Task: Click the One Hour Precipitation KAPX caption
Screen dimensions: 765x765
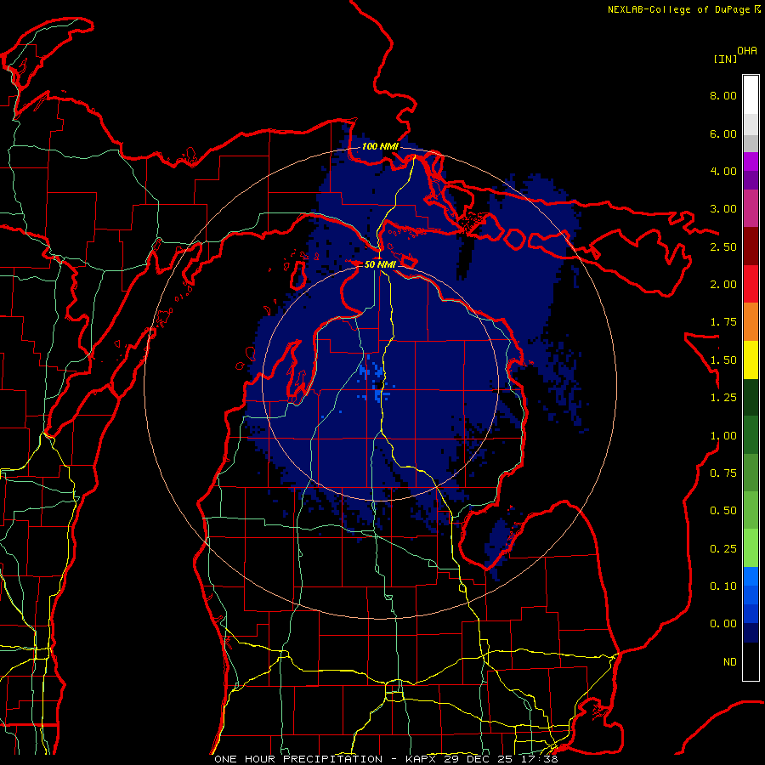Action: click(386, 759)
